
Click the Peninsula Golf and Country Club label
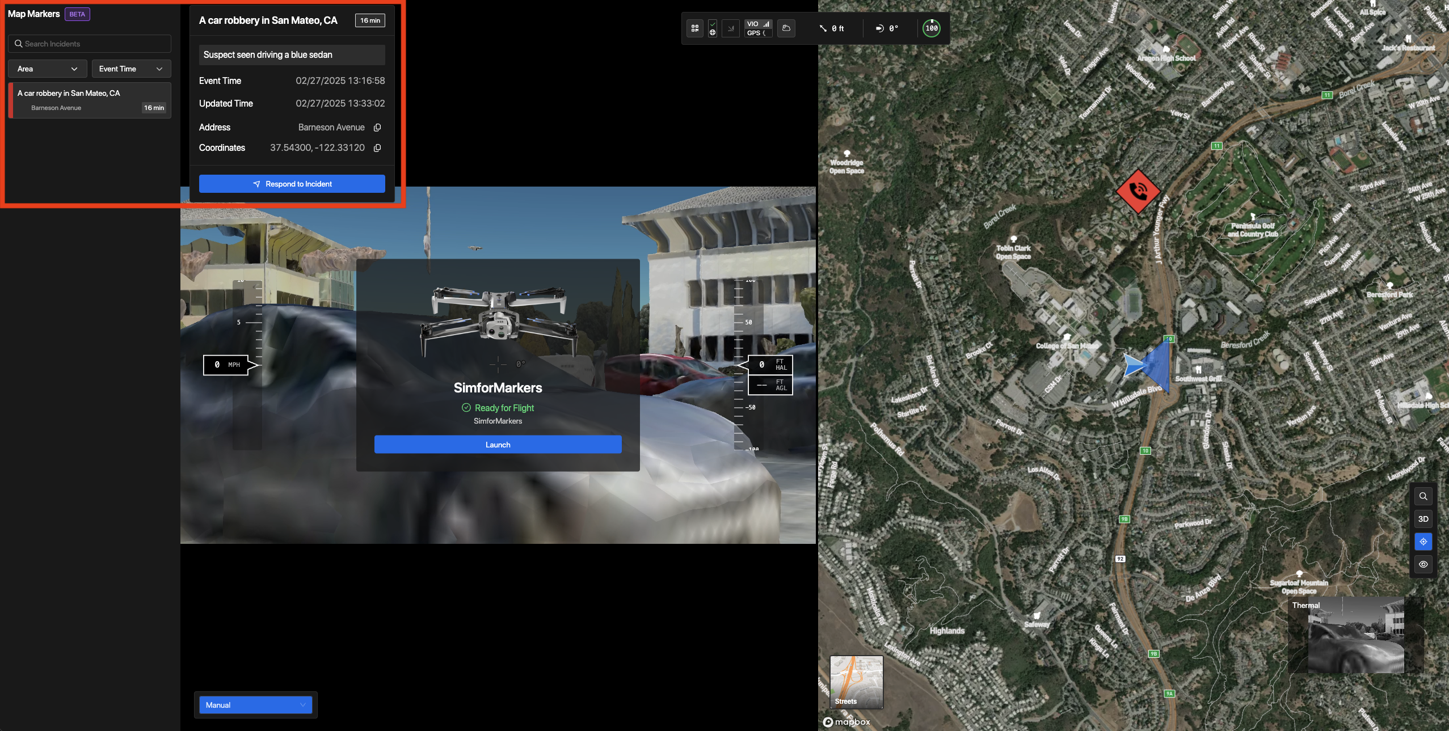(x=1253, y=230)
